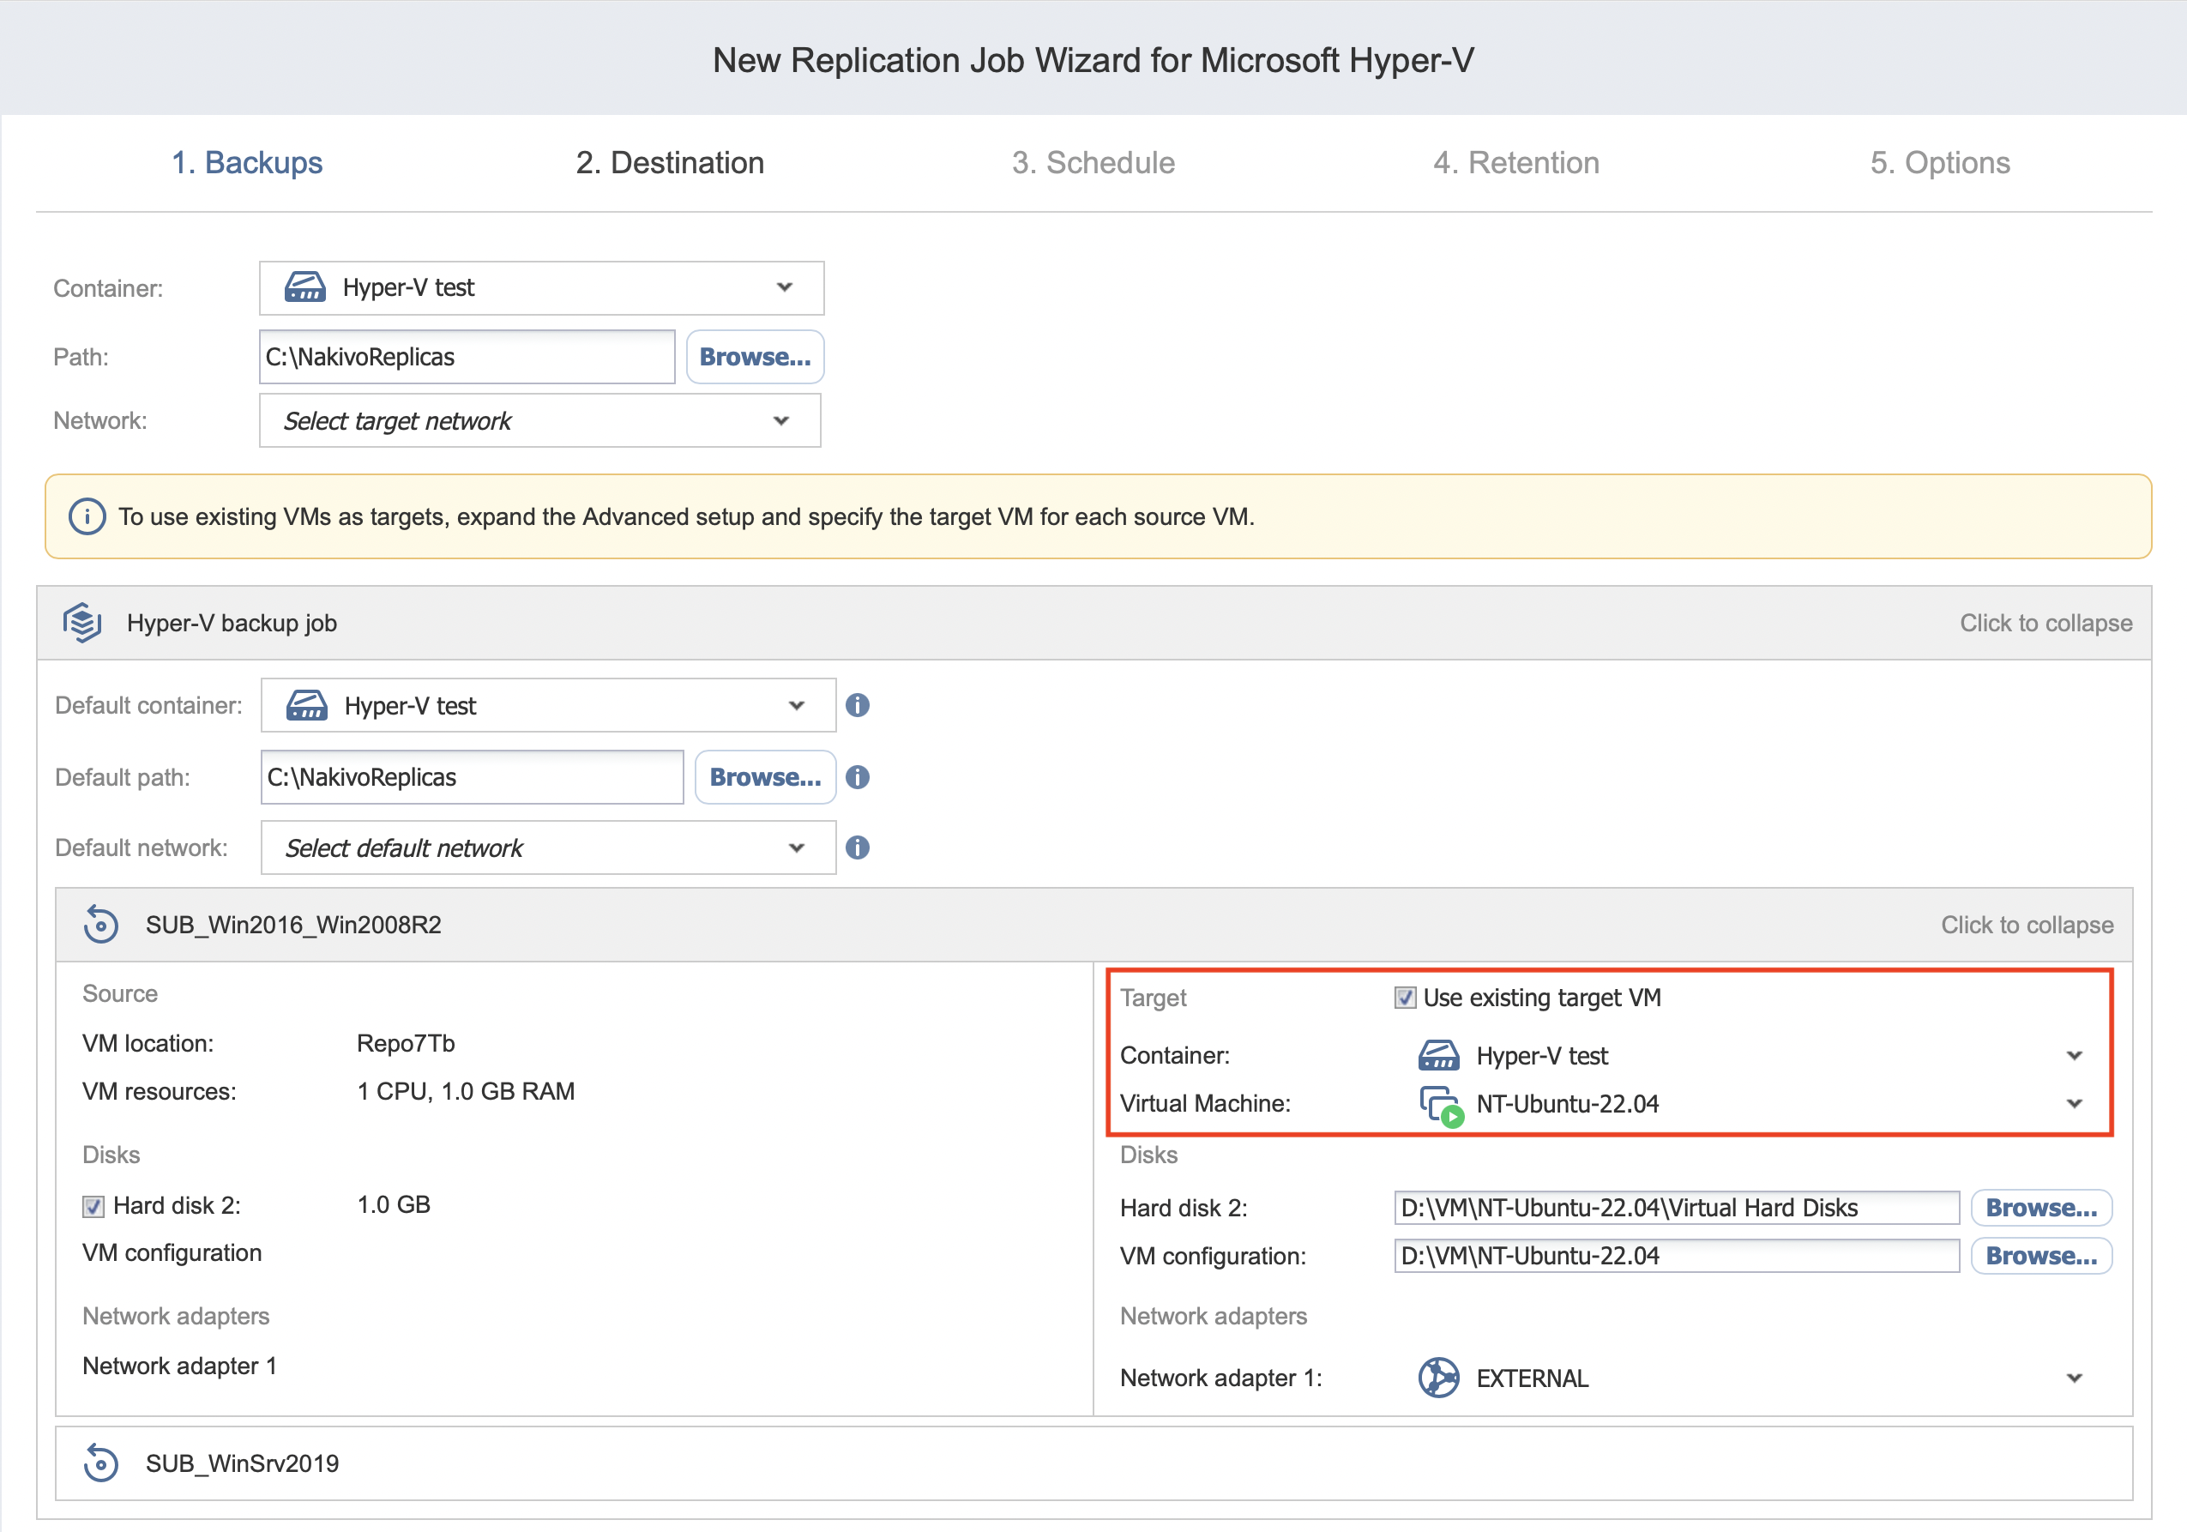Uncheck Use existing target VM
The image size is (2187, 1532).
coord(1405,998)
